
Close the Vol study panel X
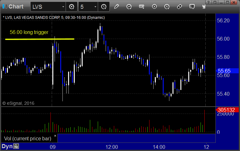55,136
